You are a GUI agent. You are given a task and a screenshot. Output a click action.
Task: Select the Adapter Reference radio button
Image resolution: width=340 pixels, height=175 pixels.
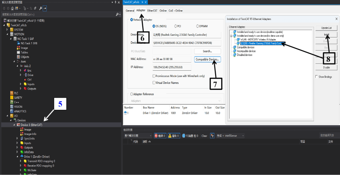coord(132,94)
